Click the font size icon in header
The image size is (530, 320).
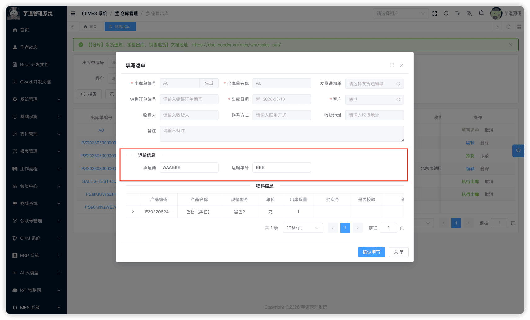click(457, 13)
